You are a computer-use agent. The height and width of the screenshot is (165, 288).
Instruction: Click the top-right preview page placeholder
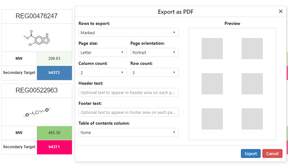pyautogui.click(x=252, y=49)
